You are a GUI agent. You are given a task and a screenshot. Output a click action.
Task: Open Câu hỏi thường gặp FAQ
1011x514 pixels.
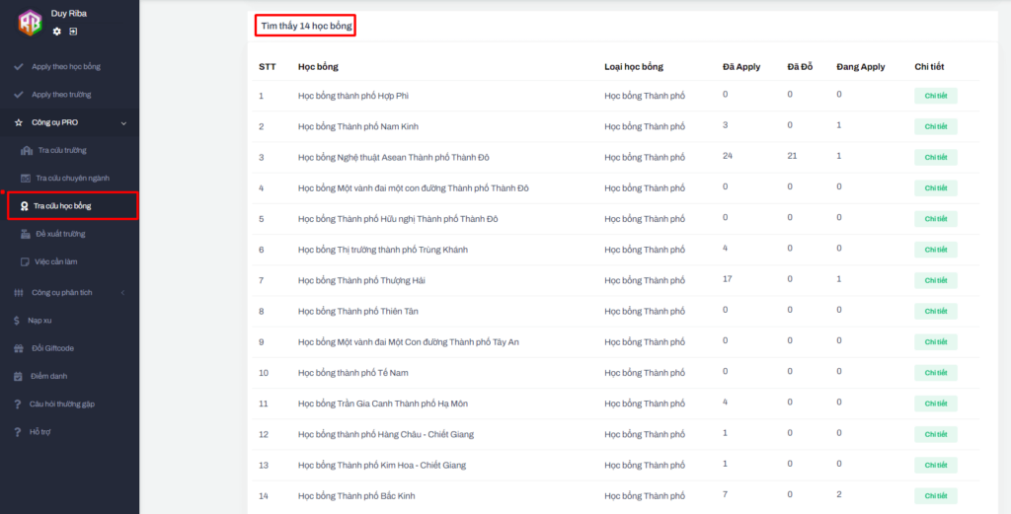[61, 404]
